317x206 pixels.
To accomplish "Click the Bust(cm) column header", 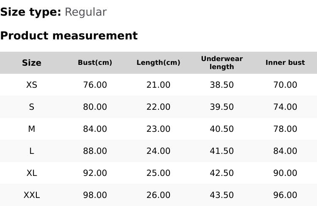I will [95, 63].
